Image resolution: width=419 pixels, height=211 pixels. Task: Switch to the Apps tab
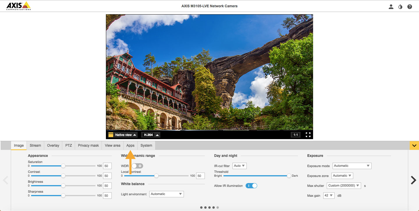pyautogui.click(x=130, y=146)
